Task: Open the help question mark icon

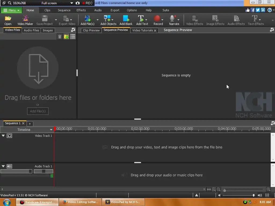Action: click(x=270, y=10)
